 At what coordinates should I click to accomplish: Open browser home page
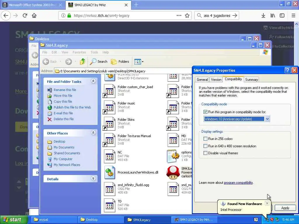click(x=34, y=15)
